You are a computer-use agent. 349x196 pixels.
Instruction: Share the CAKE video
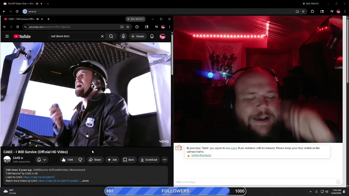[95, 160]
